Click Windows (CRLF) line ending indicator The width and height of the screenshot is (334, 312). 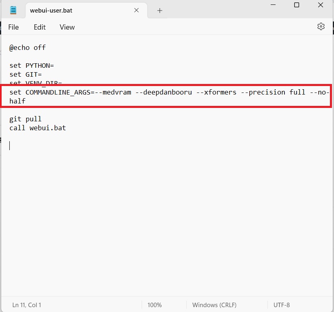click(x=215, y=305)
